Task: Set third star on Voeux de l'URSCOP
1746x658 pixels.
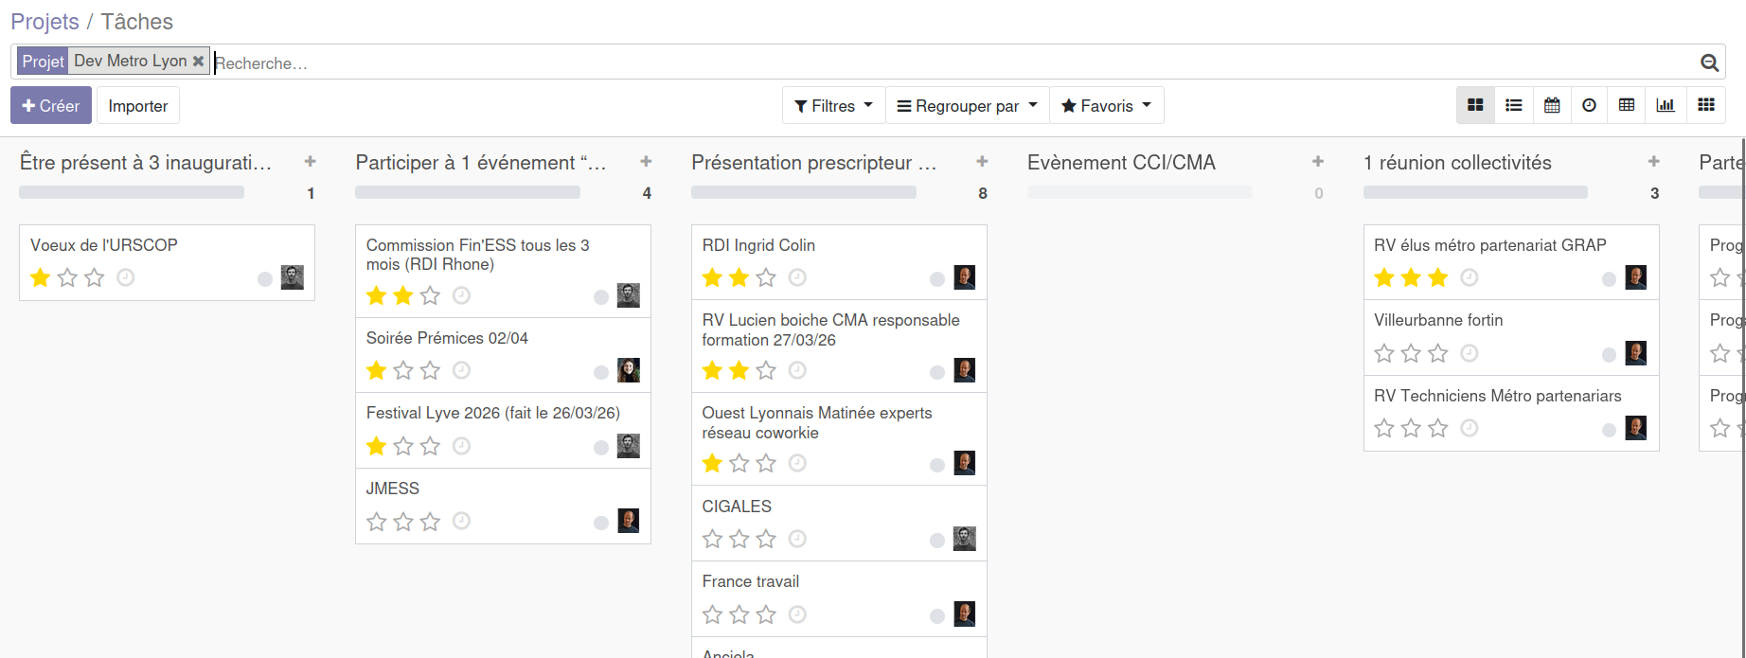Action: point(94,277)
